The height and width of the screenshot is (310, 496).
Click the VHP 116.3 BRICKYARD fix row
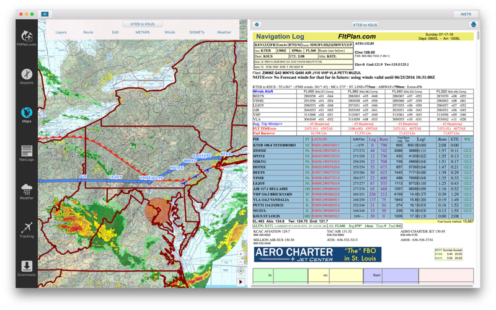click(363, 194)
